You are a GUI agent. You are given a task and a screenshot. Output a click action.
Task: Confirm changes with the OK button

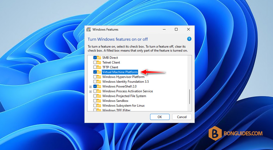click(x=160, y=117)
